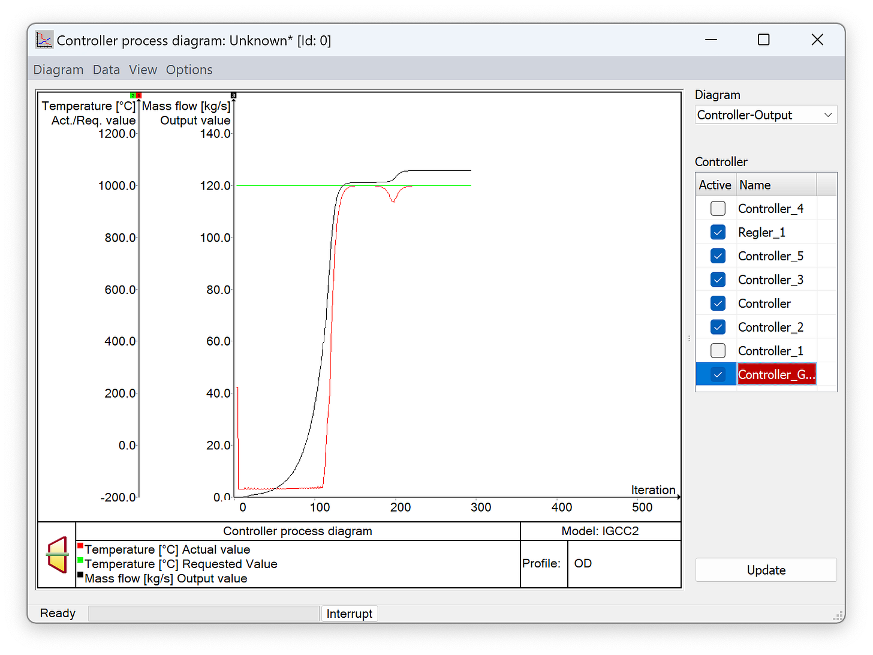The height and width of the screenshot is (655, 873).
Task: Toggle the Controller_5 checkbox off
Action: coord(718,256)
